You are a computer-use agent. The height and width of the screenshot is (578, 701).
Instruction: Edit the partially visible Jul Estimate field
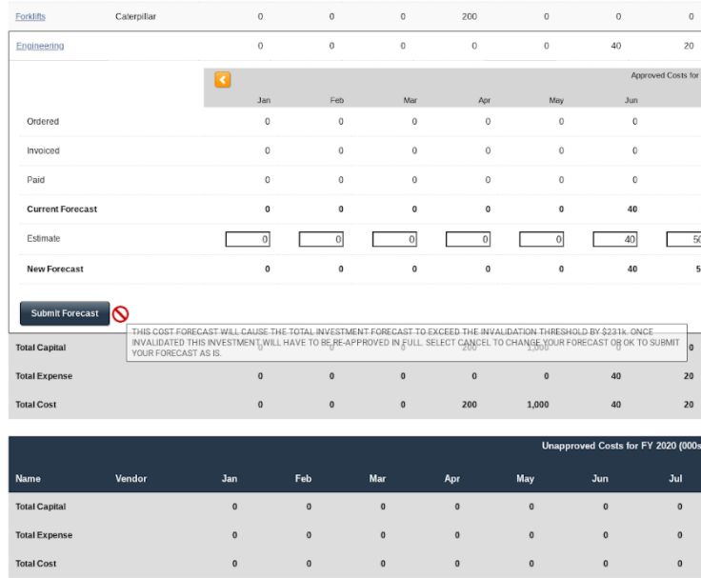point(684,239)
